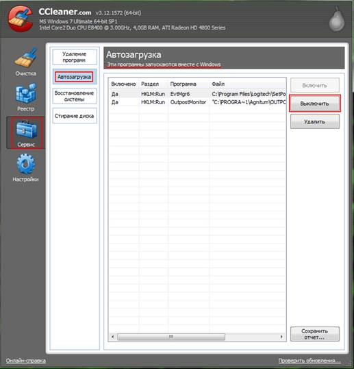Sort by Включено column header
Image resolution: width=354 pixels, height=369 pixels.
124,84
